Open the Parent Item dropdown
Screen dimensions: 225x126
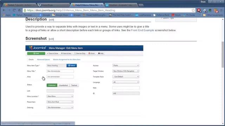point(60,102)
